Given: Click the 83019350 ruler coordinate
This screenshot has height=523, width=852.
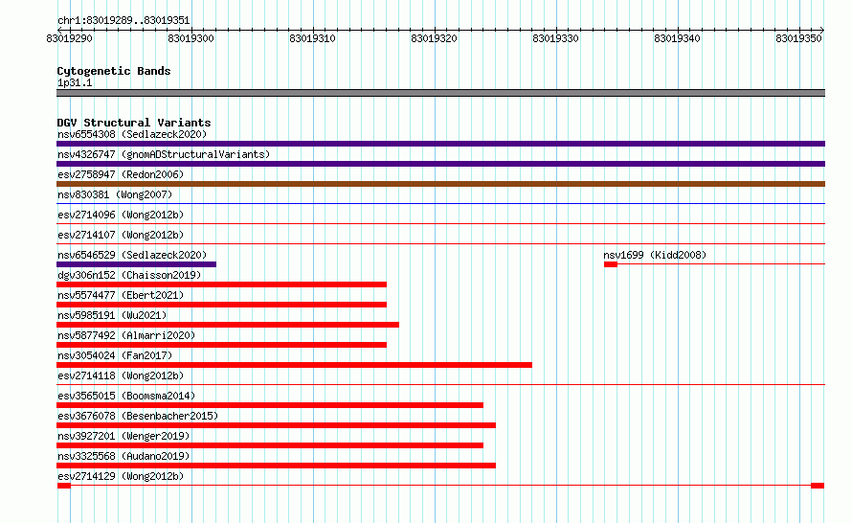Looking at the screenshot, I should pos(798,38).
